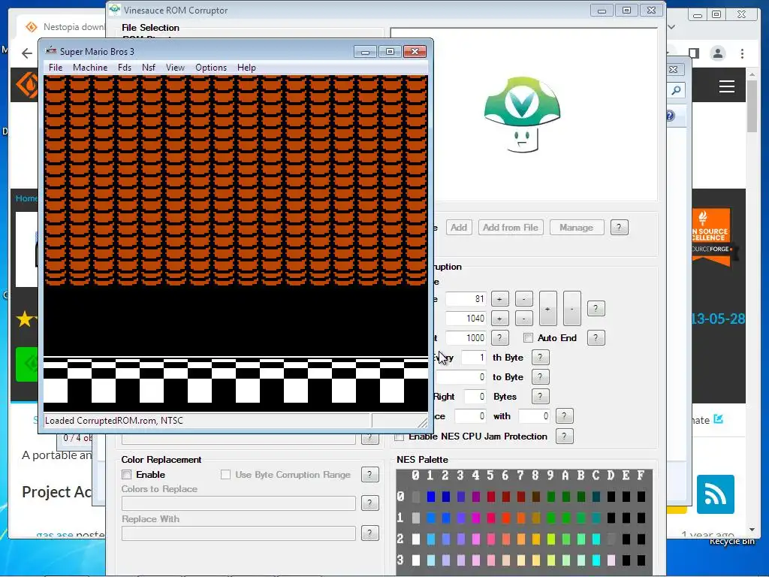Viewport: 769px width, 577px height.
Task: Open the Fds menu
Action: [125, 67]
